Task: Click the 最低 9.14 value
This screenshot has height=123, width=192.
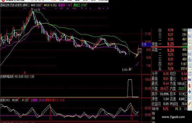Action: (x=166, y=84)
